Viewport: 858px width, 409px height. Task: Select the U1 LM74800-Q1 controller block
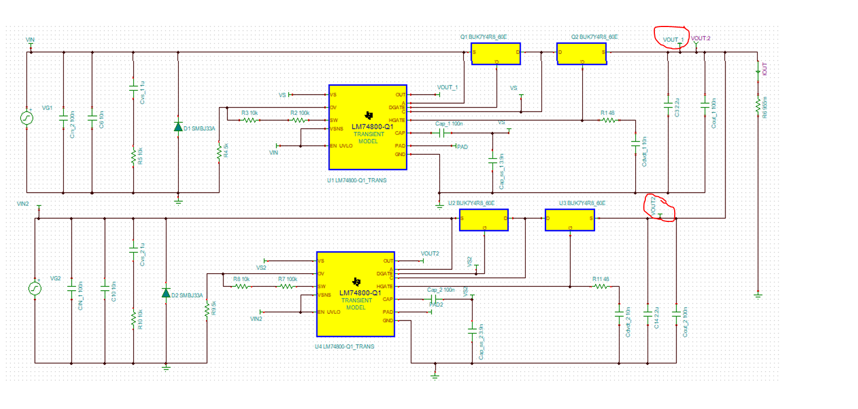368,127
